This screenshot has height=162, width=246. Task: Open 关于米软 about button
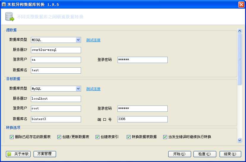point(18,154)
